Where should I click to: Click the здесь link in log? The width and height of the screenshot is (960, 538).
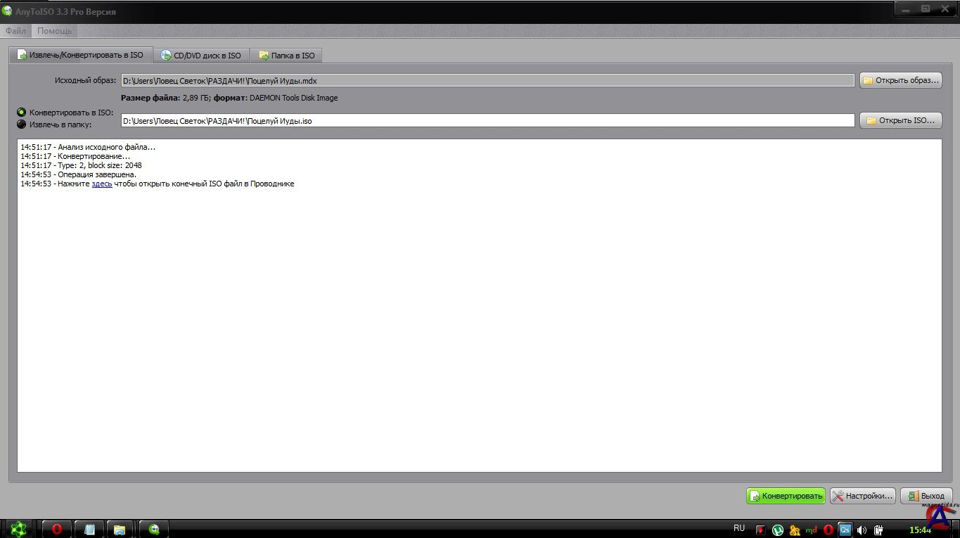point(102,184)
